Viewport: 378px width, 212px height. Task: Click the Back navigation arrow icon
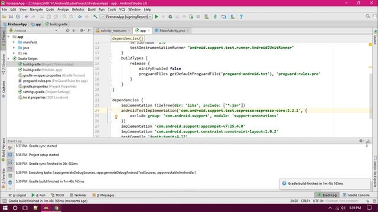(x=80, y=16)
